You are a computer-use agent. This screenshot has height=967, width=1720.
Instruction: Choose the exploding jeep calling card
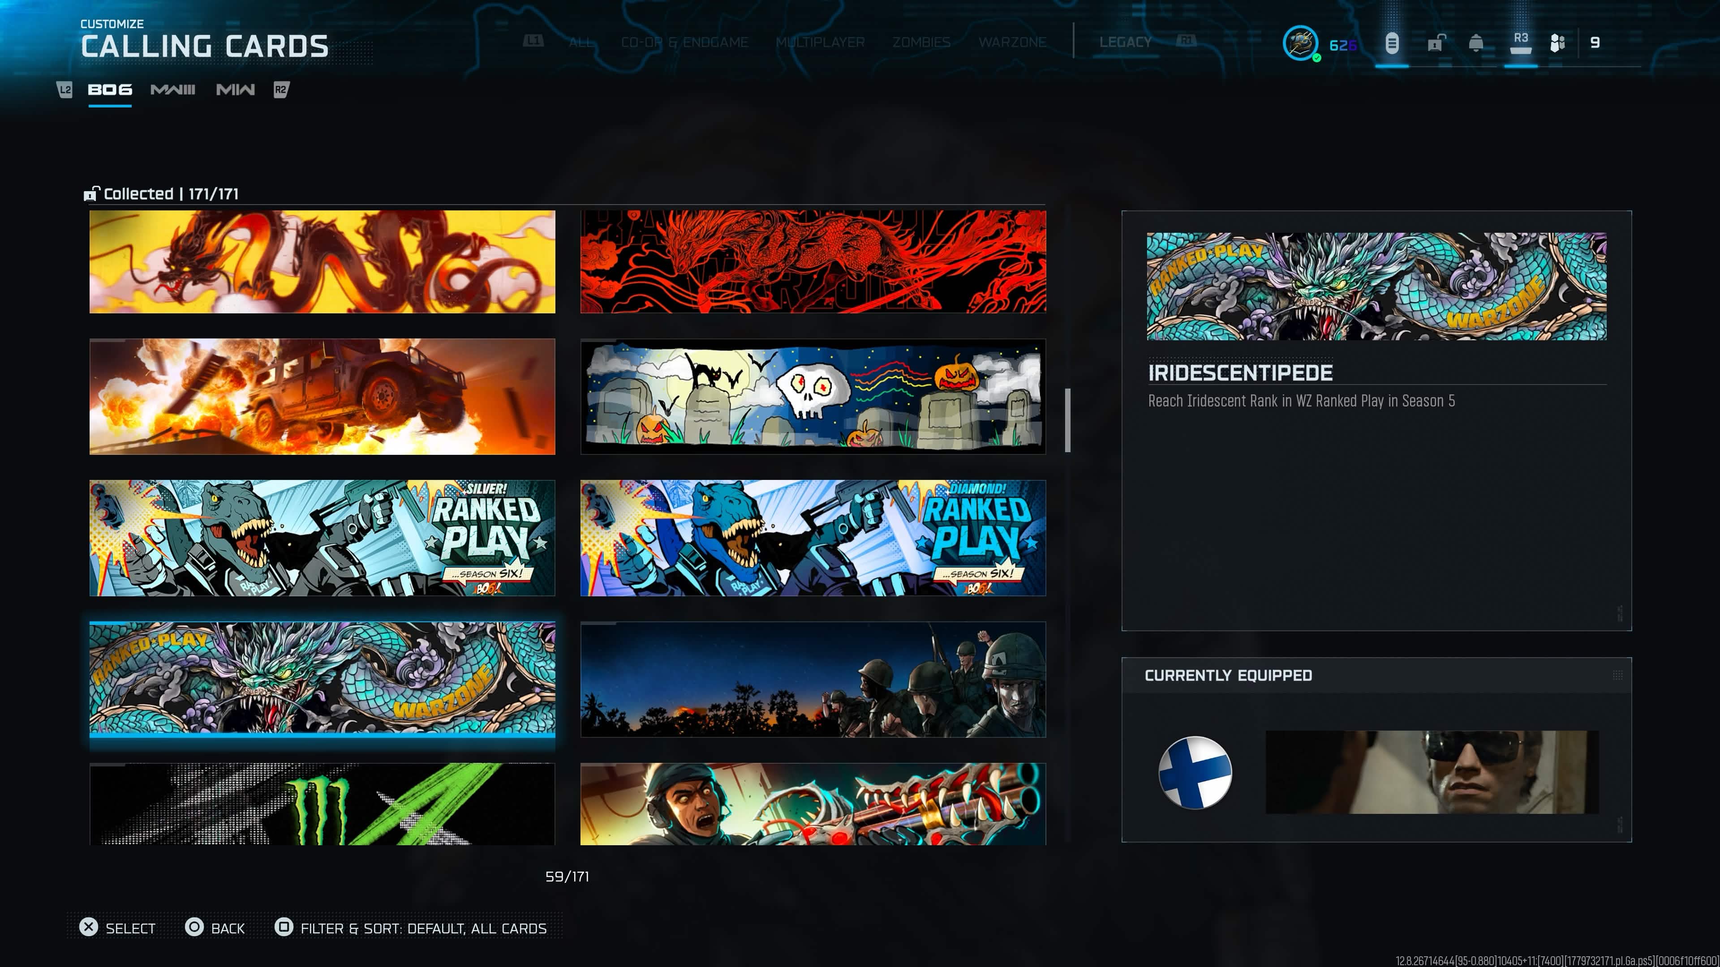322,396
